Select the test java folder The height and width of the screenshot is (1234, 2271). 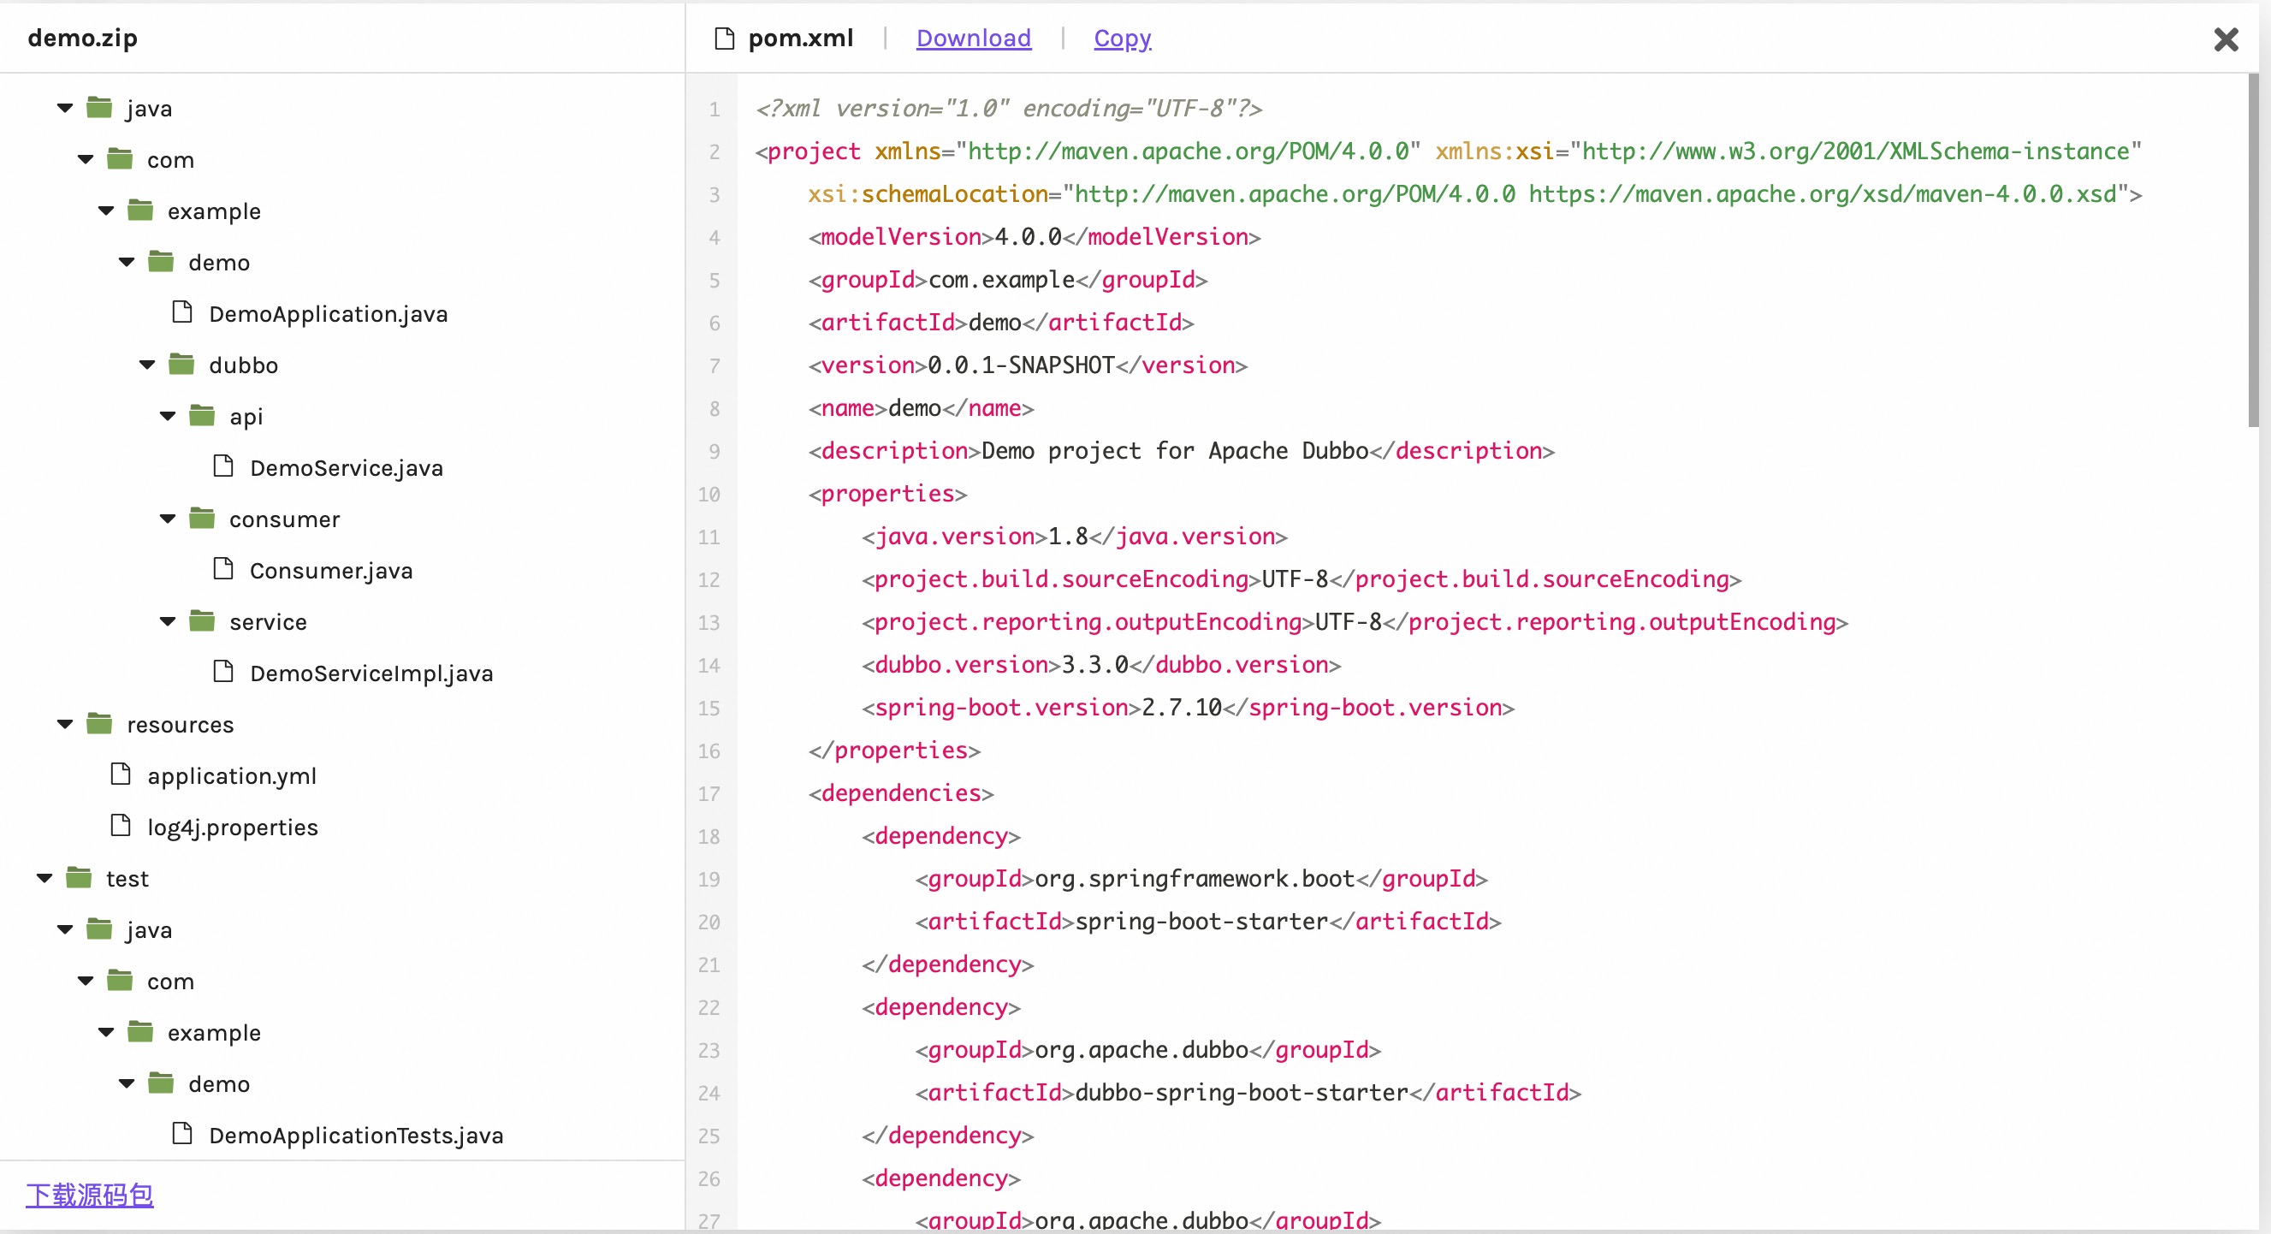pyautogui.click(x=151, y=928)
